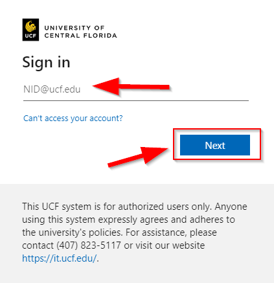
Task: Click the authorized users only notice text
Action: [x=135, y=207]
